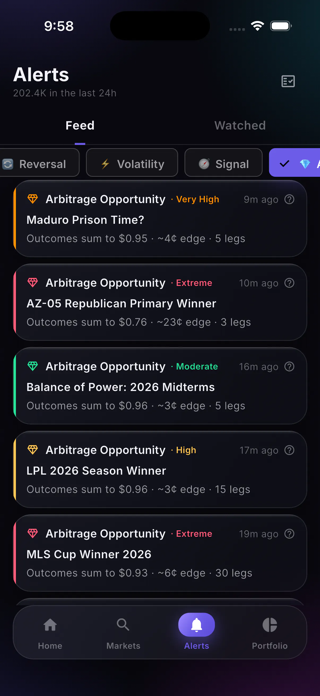Image resolution: width=320 pixels, height=696 pixels.
Task: Open the MLS Cup Winner 2026 alert
Action: [x=160, y=553]
